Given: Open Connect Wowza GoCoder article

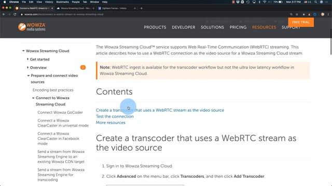Looking at the screenshot, I should tap(60, 113).
